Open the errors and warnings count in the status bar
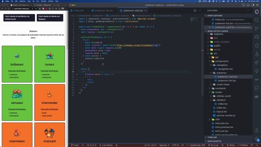The width and height of the screenshot is (261, 147). point(91,145)
